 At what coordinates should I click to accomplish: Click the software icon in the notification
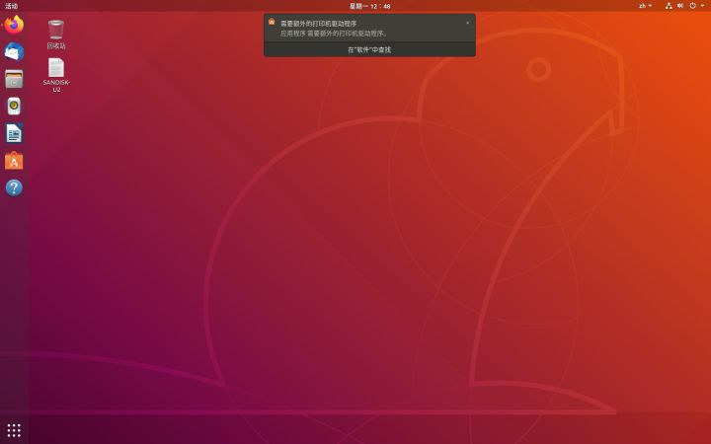272,22
